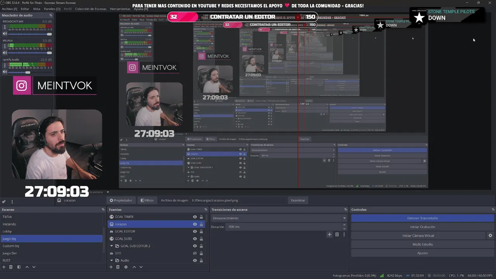
Task: Undock the Controles panel
Action: (x=493, y=210)
